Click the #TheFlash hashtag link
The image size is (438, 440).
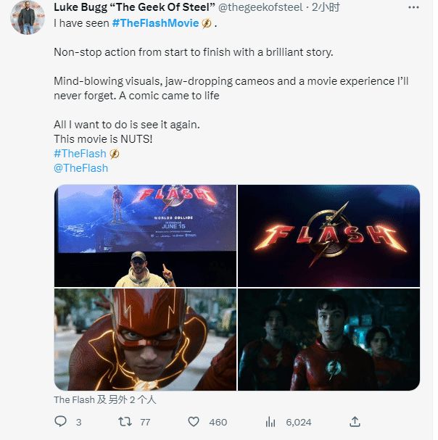(x=80, y=154)
